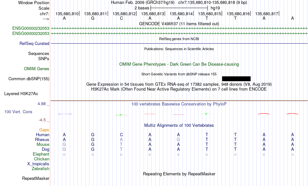The image size is (308, 186).
Task: Select the Human species label
Action: pyautogui.click(x=42, y=135)
